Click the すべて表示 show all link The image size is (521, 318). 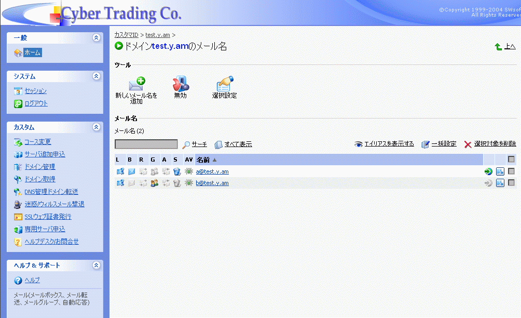pos(238,144)
